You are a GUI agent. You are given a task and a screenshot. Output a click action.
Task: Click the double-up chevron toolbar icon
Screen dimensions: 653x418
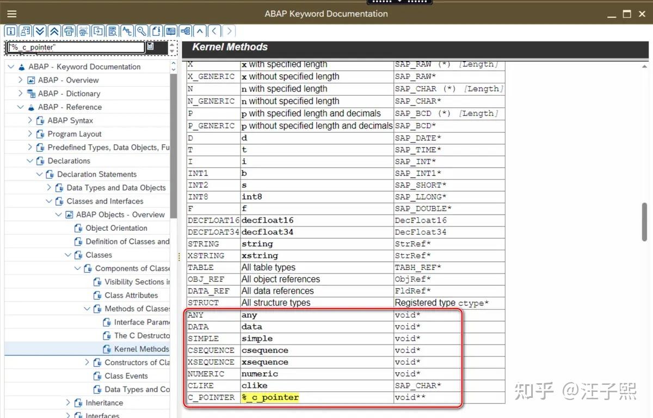click(54, 31)
